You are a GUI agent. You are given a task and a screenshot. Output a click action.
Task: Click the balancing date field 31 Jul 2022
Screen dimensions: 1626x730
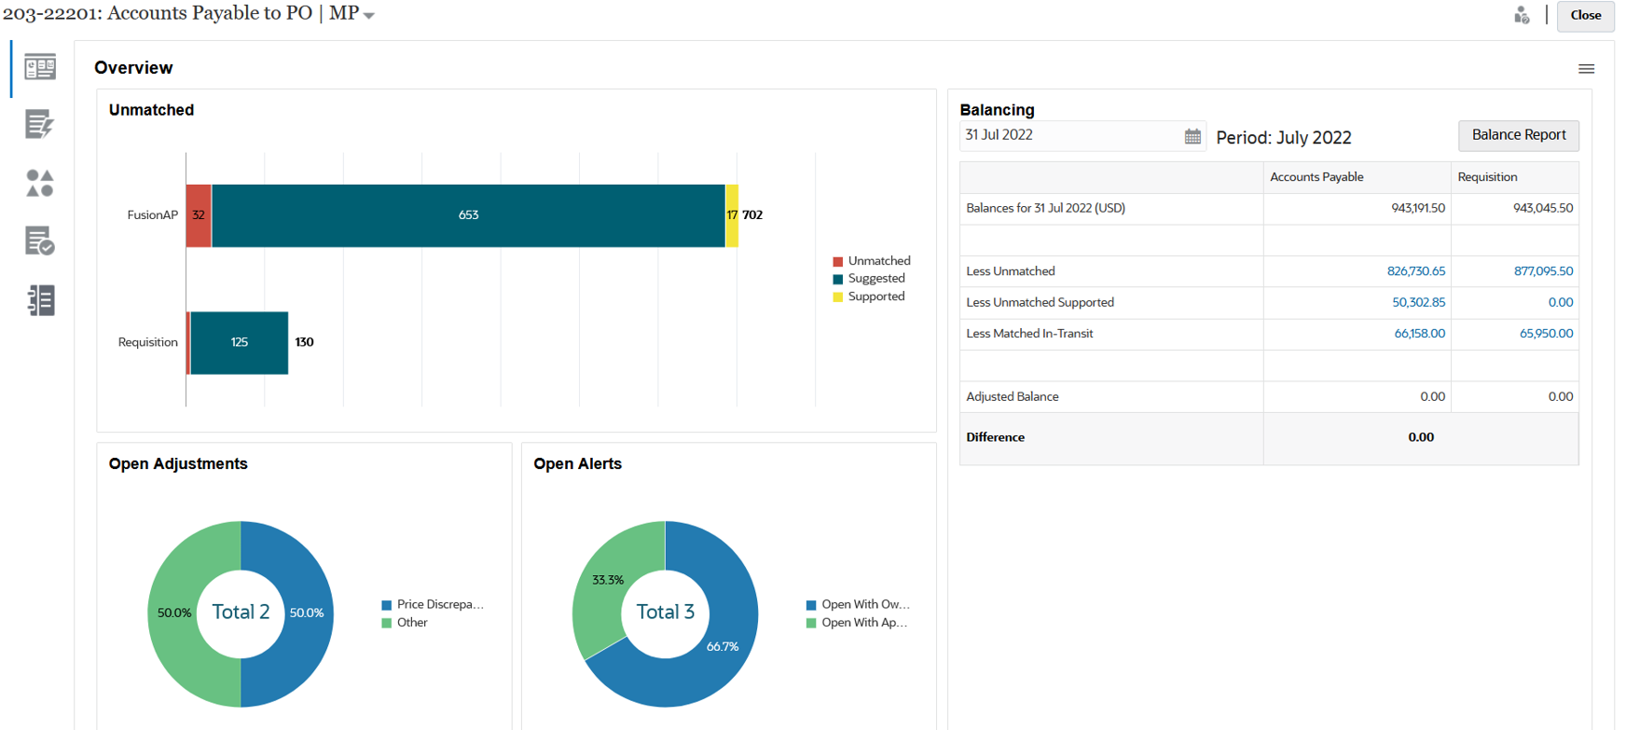point(1070,135)
